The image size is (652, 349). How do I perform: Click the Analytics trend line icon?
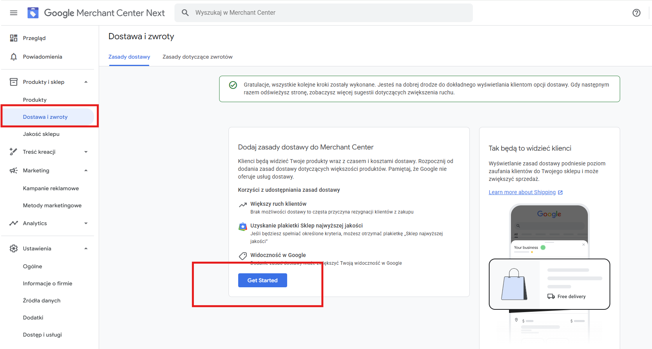pos(14,223)
